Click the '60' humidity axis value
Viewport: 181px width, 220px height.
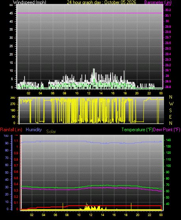[x=7, y=165]
